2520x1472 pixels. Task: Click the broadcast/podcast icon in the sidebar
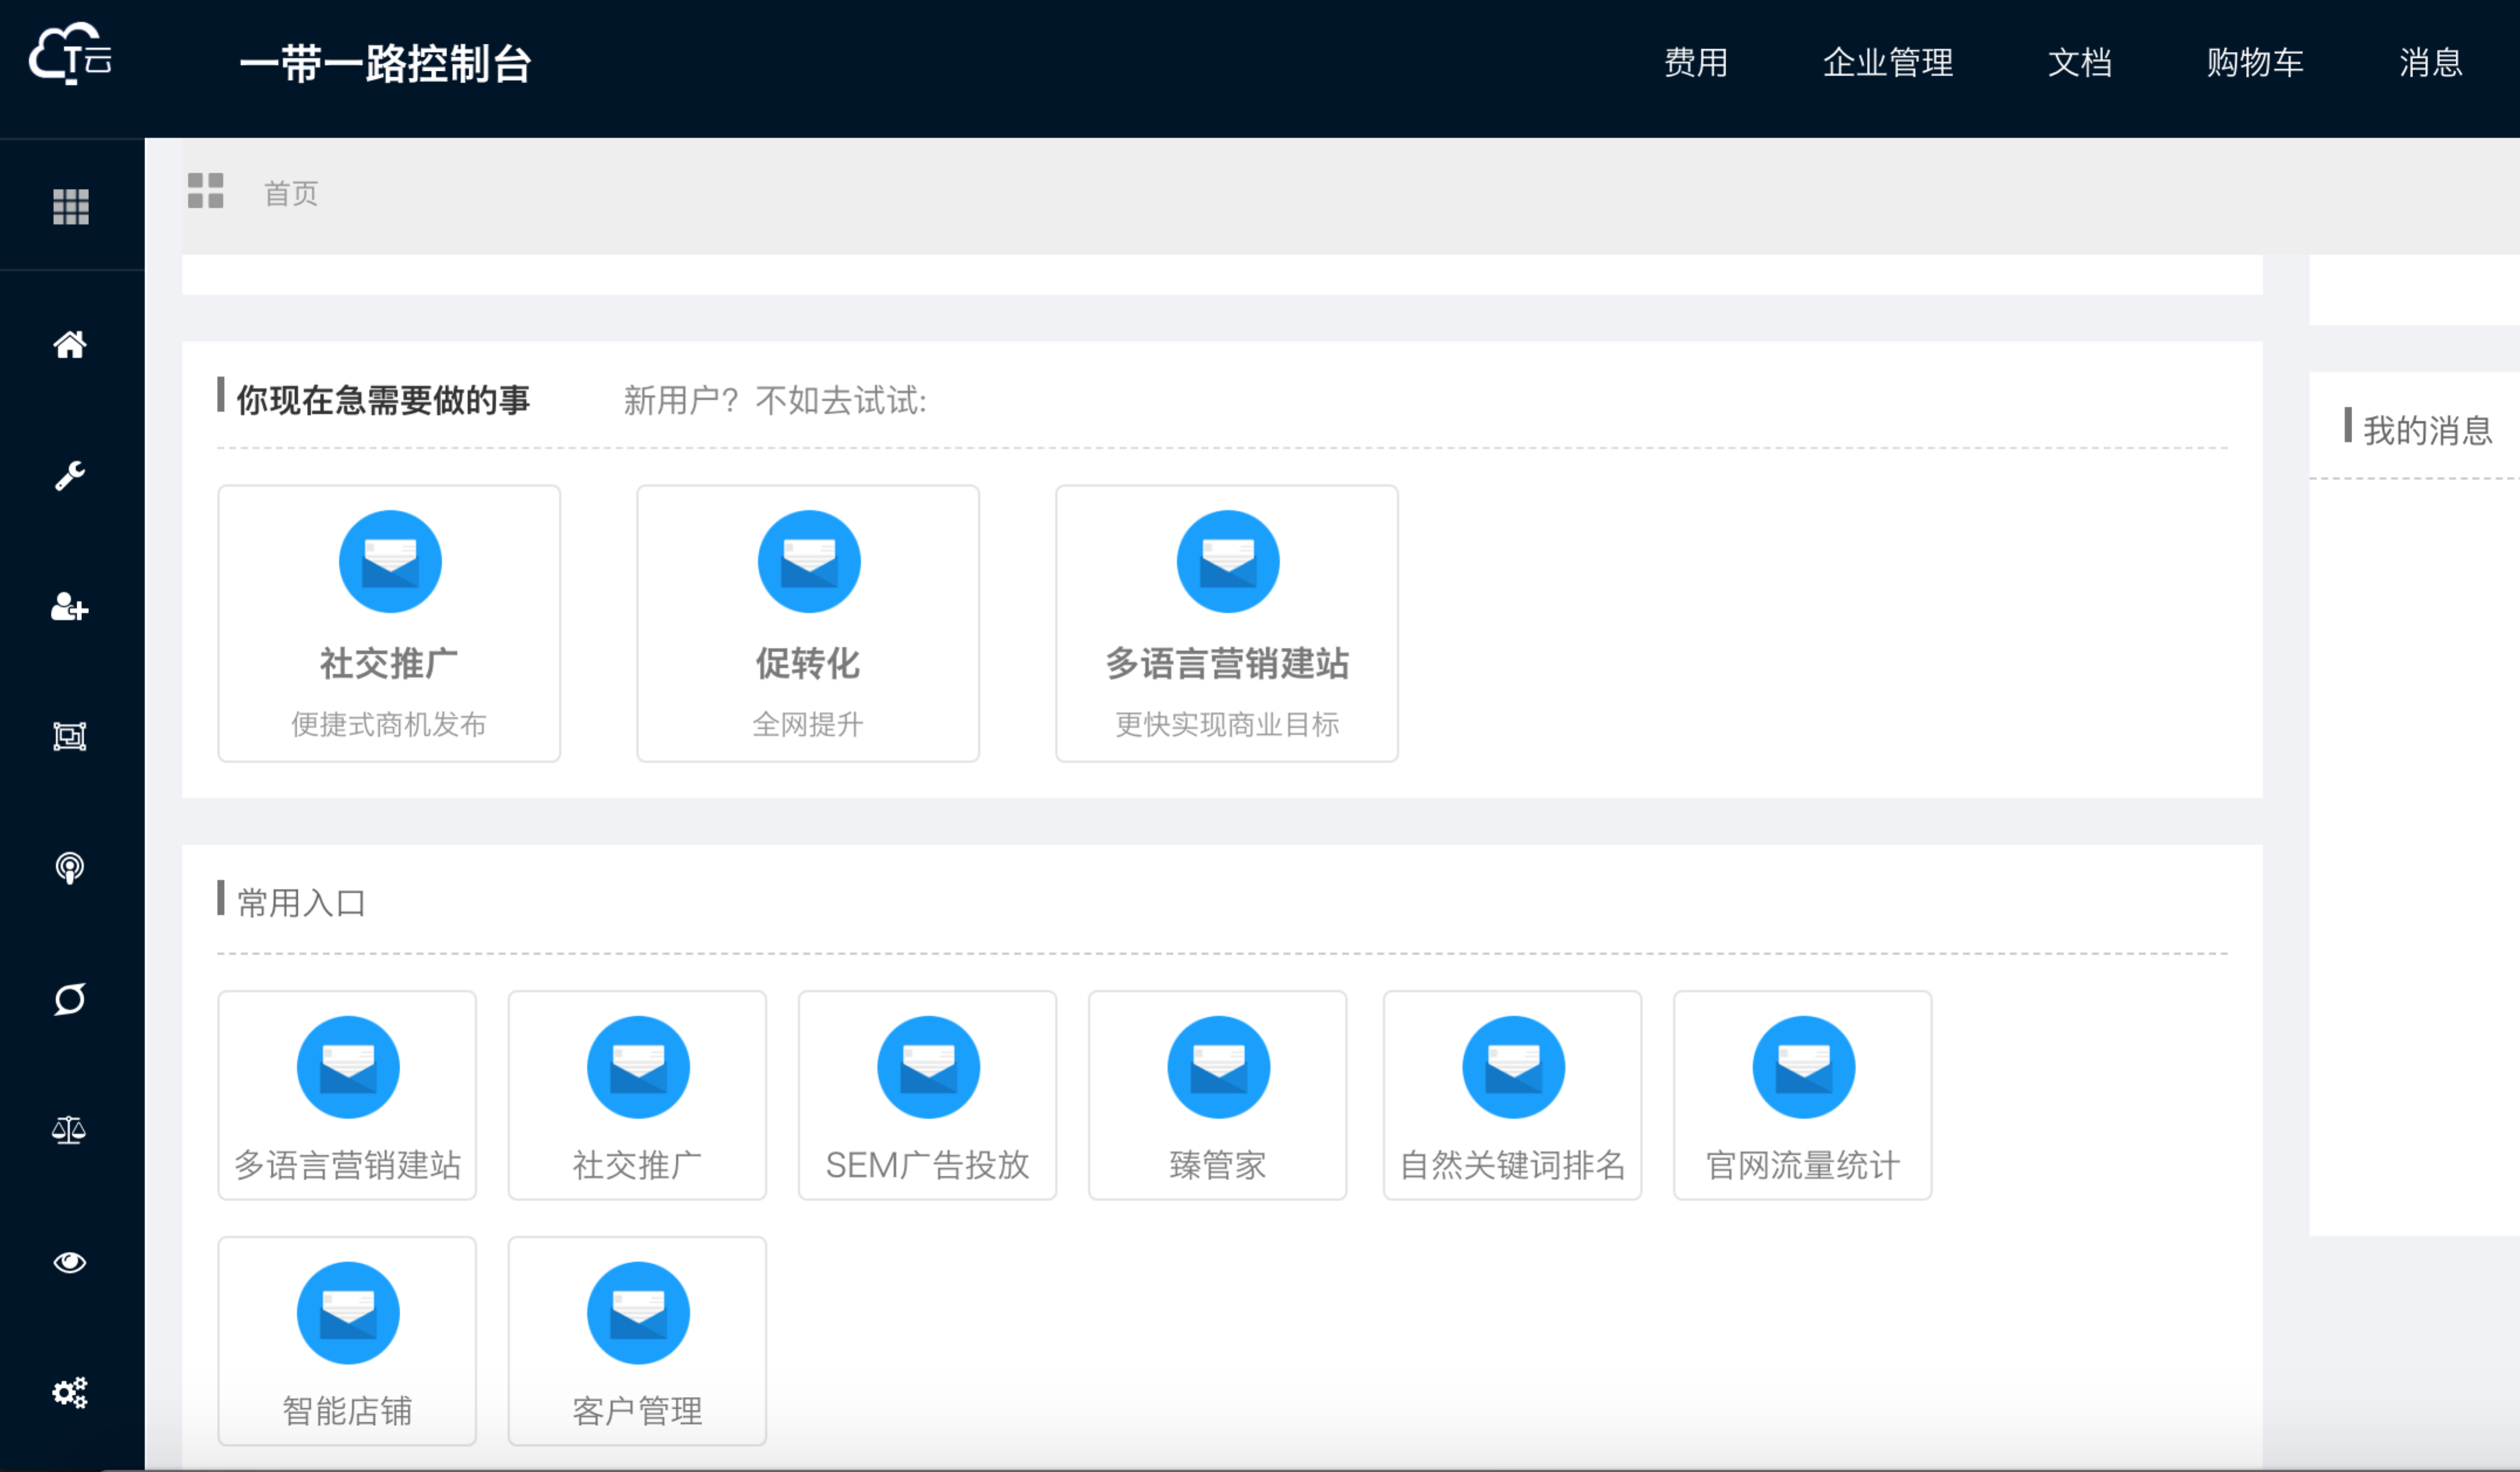[x=70, y=868]
